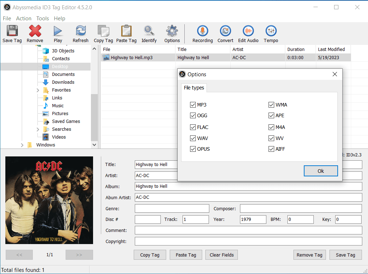Disable the AIFF file type checkbox

pyautogui.click(x=271, y=149)
